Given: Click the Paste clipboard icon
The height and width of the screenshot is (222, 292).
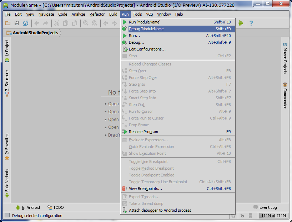Looking at the screenshot, I should (x=75, y=23).
